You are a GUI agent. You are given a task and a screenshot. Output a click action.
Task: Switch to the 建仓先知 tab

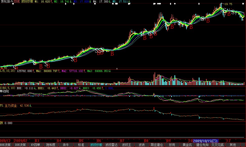202,145
